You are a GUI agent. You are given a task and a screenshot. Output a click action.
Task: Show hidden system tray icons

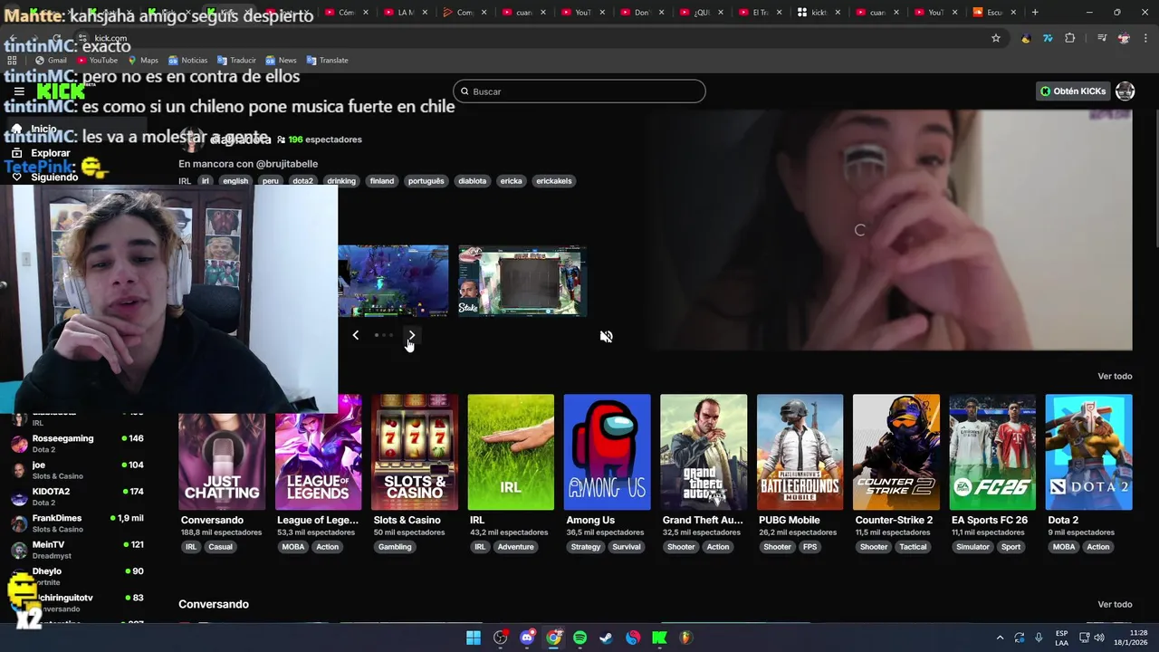(x=1000, y=638)
